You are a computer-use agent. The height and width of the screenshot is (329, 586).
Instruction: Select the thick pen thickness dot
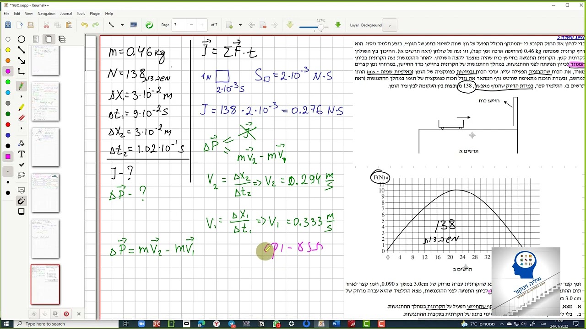[8, 193]
